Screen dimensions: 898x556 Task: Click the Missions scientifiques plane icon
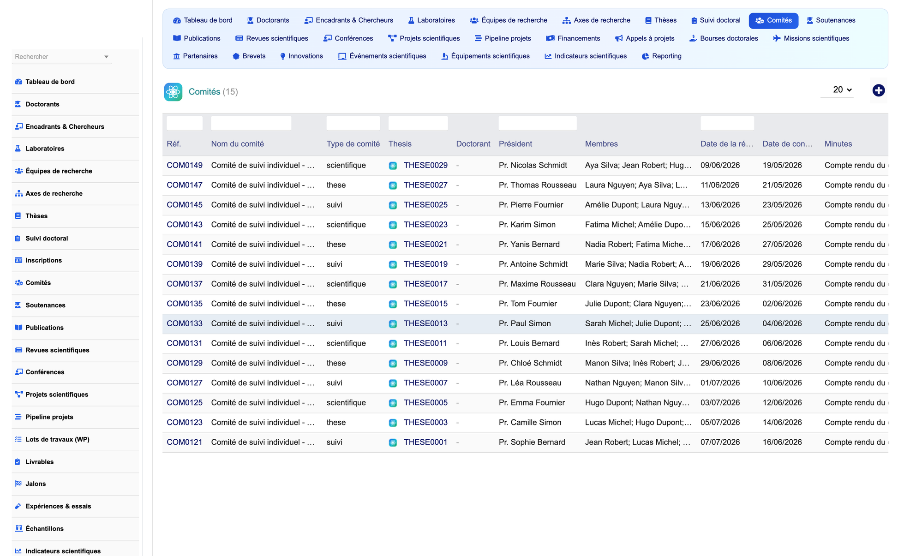pyautogui.click(x=777, y=38)
